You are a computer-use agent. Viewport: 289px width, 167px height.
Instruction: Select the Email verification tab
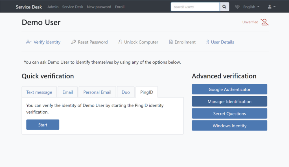pyautogui.click(x=68, y=92)
